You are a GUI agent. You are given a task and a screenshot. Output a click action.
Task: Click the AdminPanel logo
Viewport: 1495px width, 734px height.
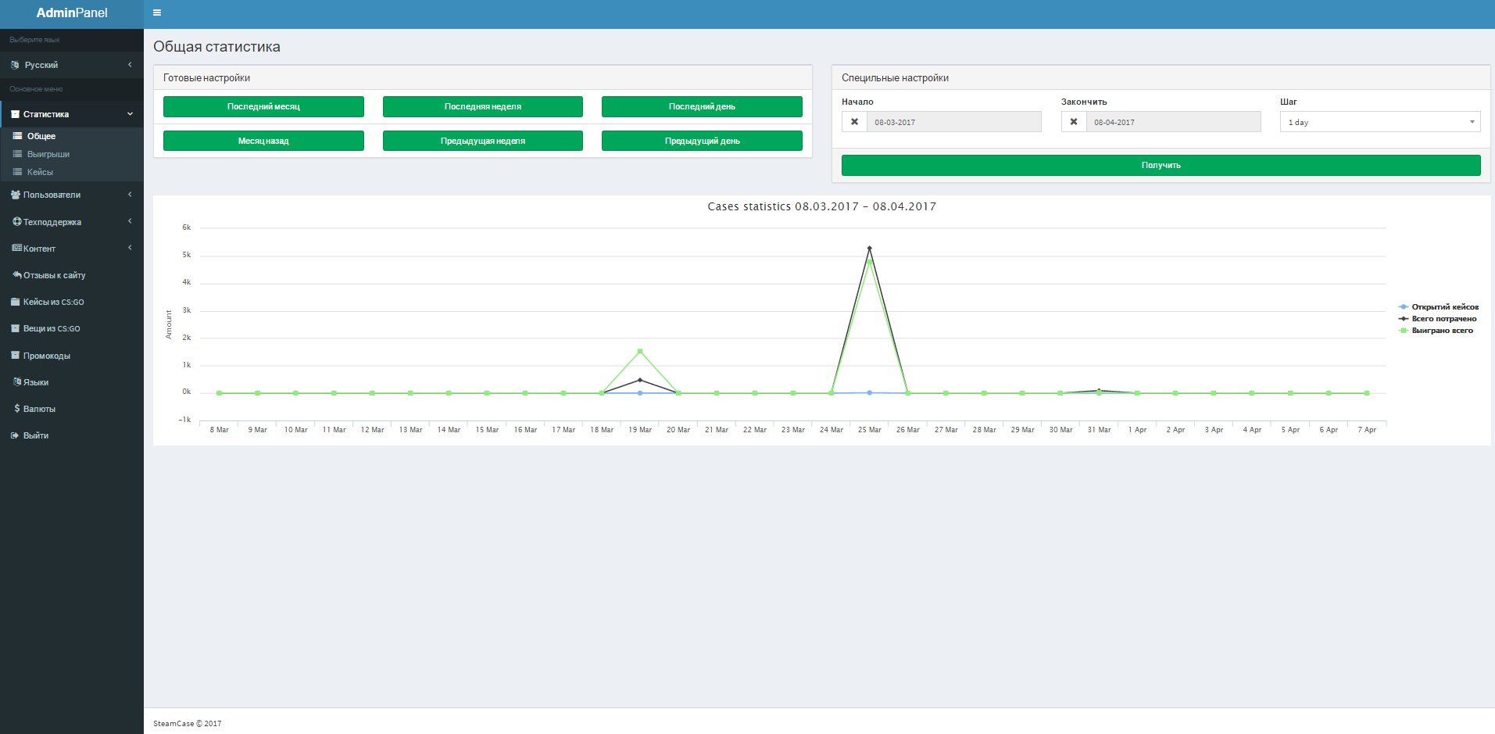coord(72,13)
